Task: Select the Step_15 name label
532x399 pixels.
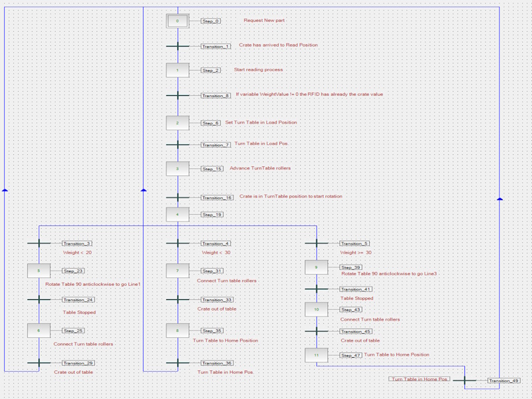Action: 212,169
